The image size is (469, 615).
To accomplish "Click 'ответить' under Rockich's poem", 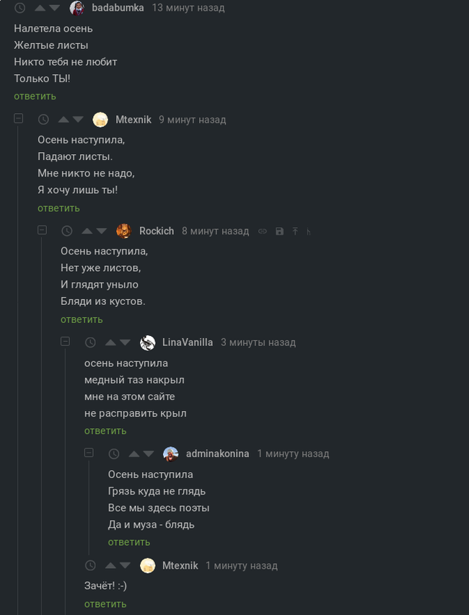I will pos(82,319).
